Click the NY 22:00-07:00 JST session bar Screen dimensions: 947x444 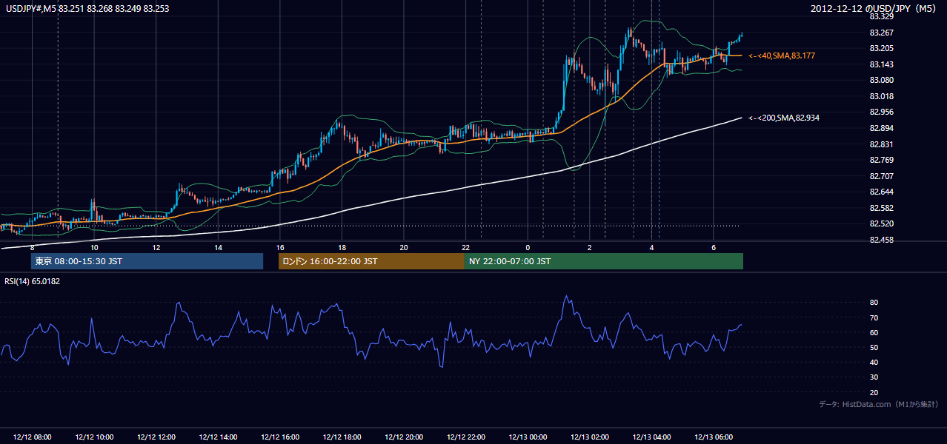point(604,261)
